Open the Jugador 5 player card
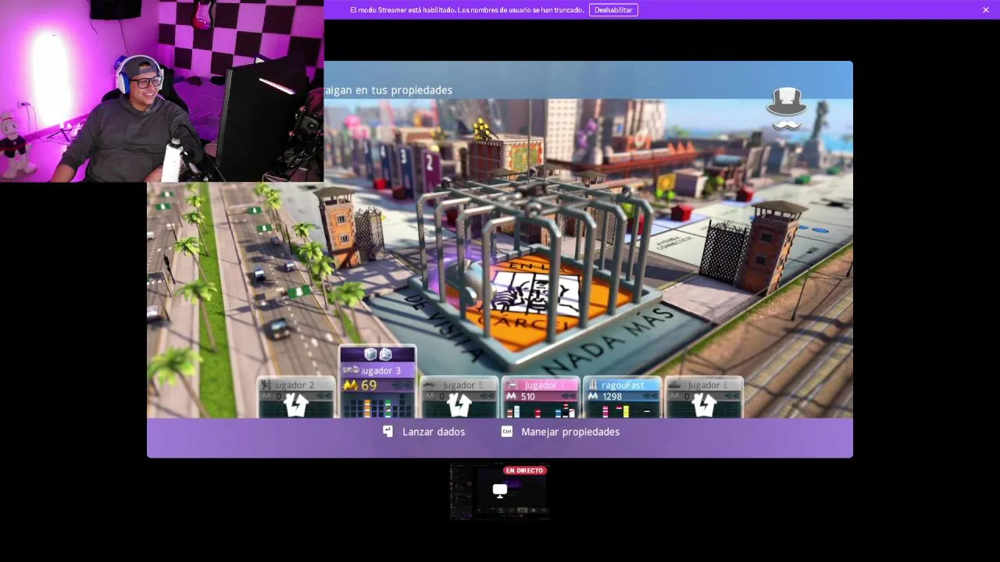1000x562 pixels. [x=459, y=397]
